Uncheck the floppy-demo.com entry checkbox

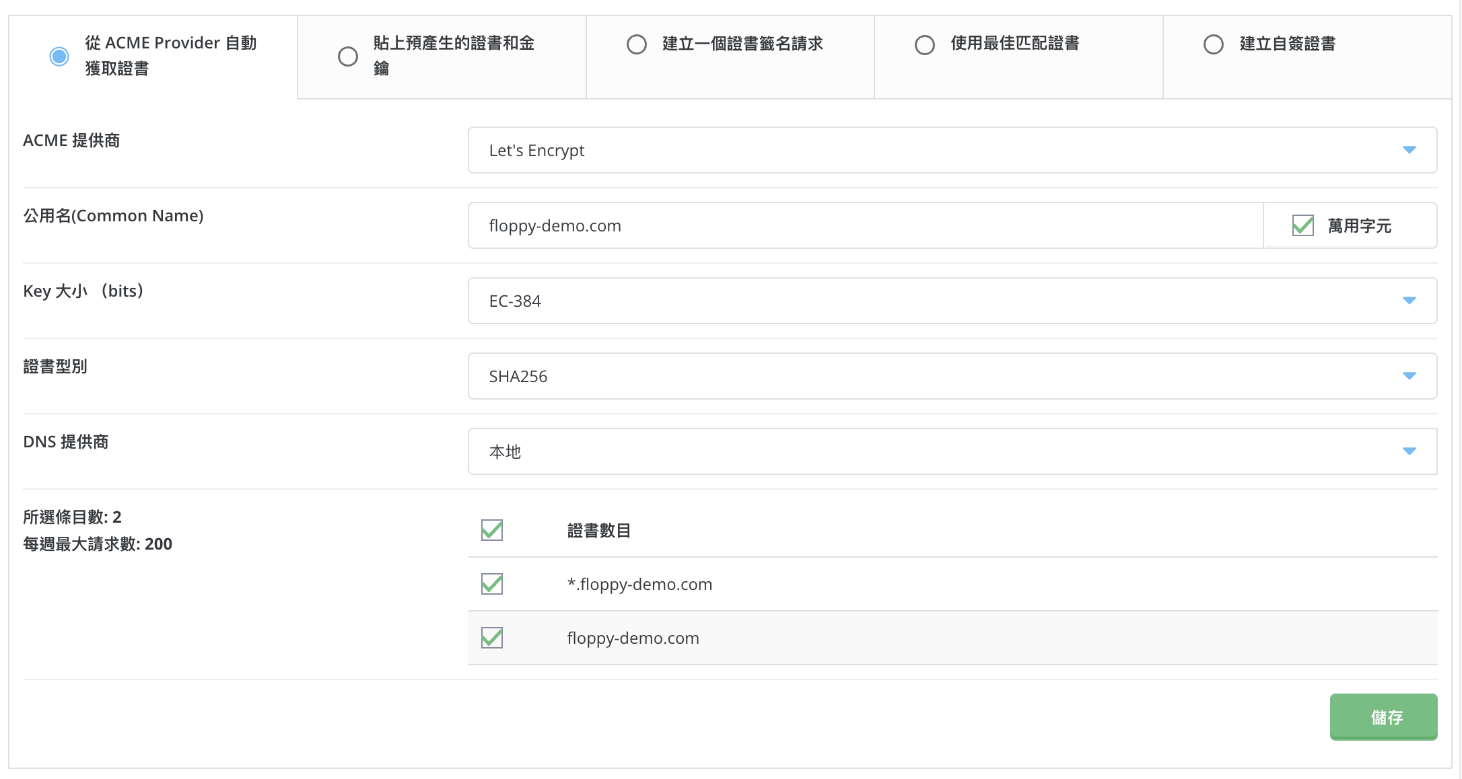coord(492,638)
